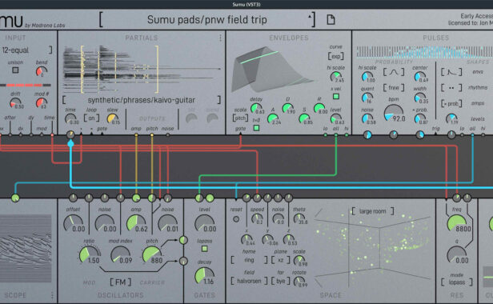Open the envs shape selector
The image size is (493, 304).
coord(451,72)
